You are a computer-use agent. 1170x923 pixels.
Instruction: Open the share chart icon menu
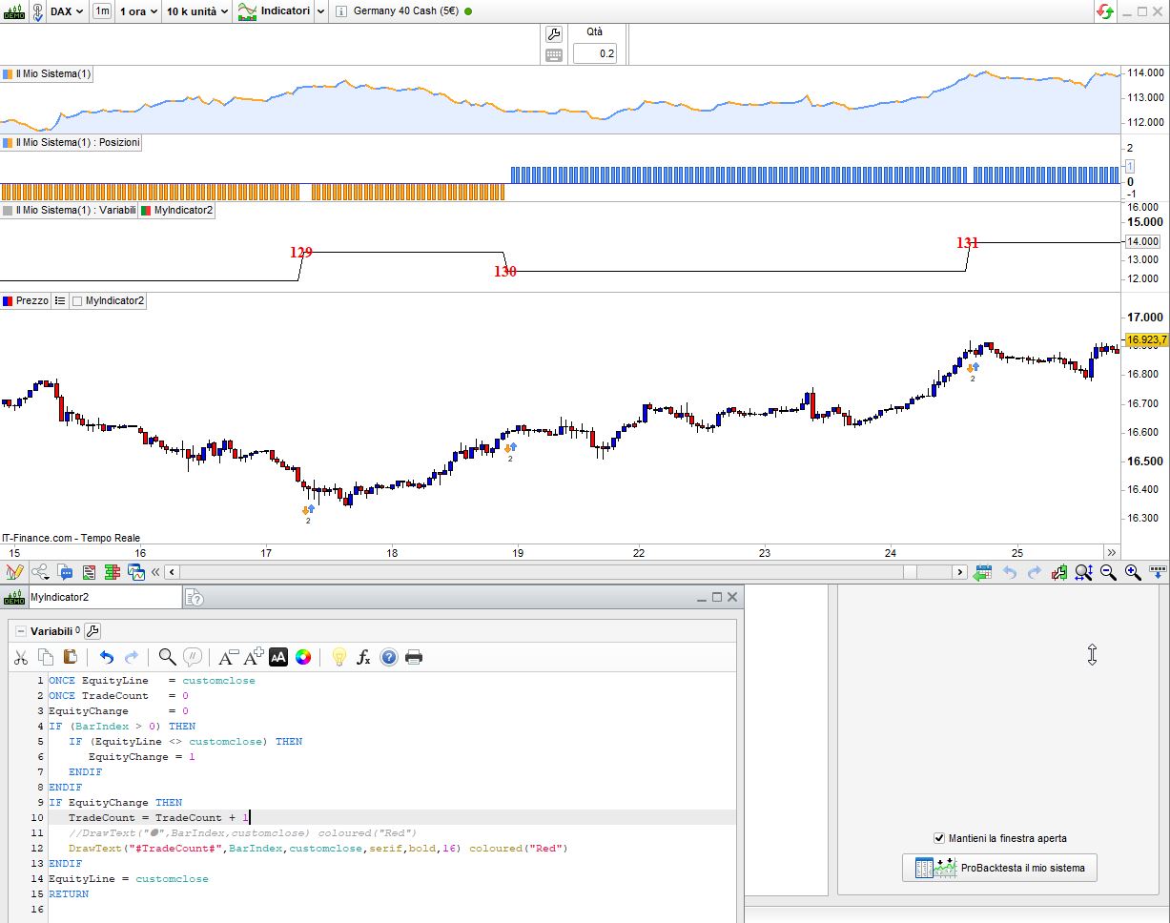[x=41, y=572]
